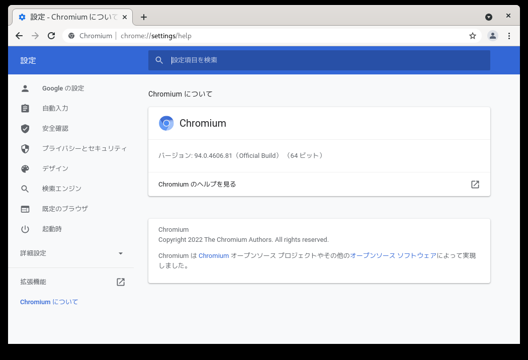Open デザイン settings
528x360 pixels.
coord(55,169)
